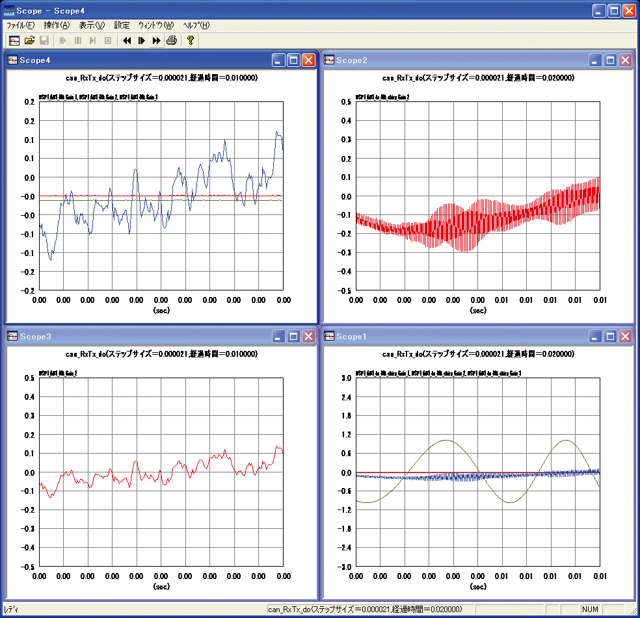Open help via the question mark icon
Viewport: 640px width, 618px height.
[190, 40]
